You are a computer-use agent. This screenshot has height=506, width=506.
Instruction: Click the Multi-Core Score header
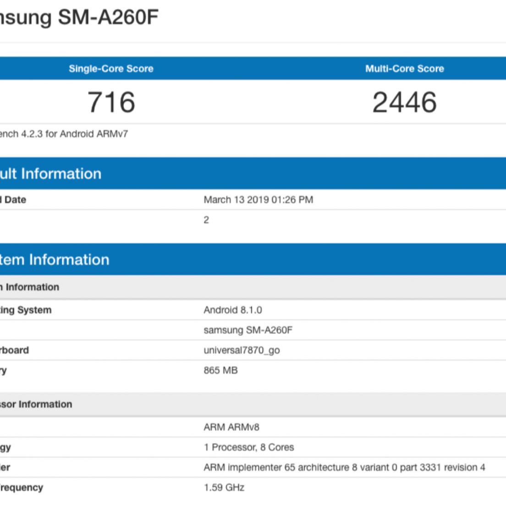click(404, 69)
